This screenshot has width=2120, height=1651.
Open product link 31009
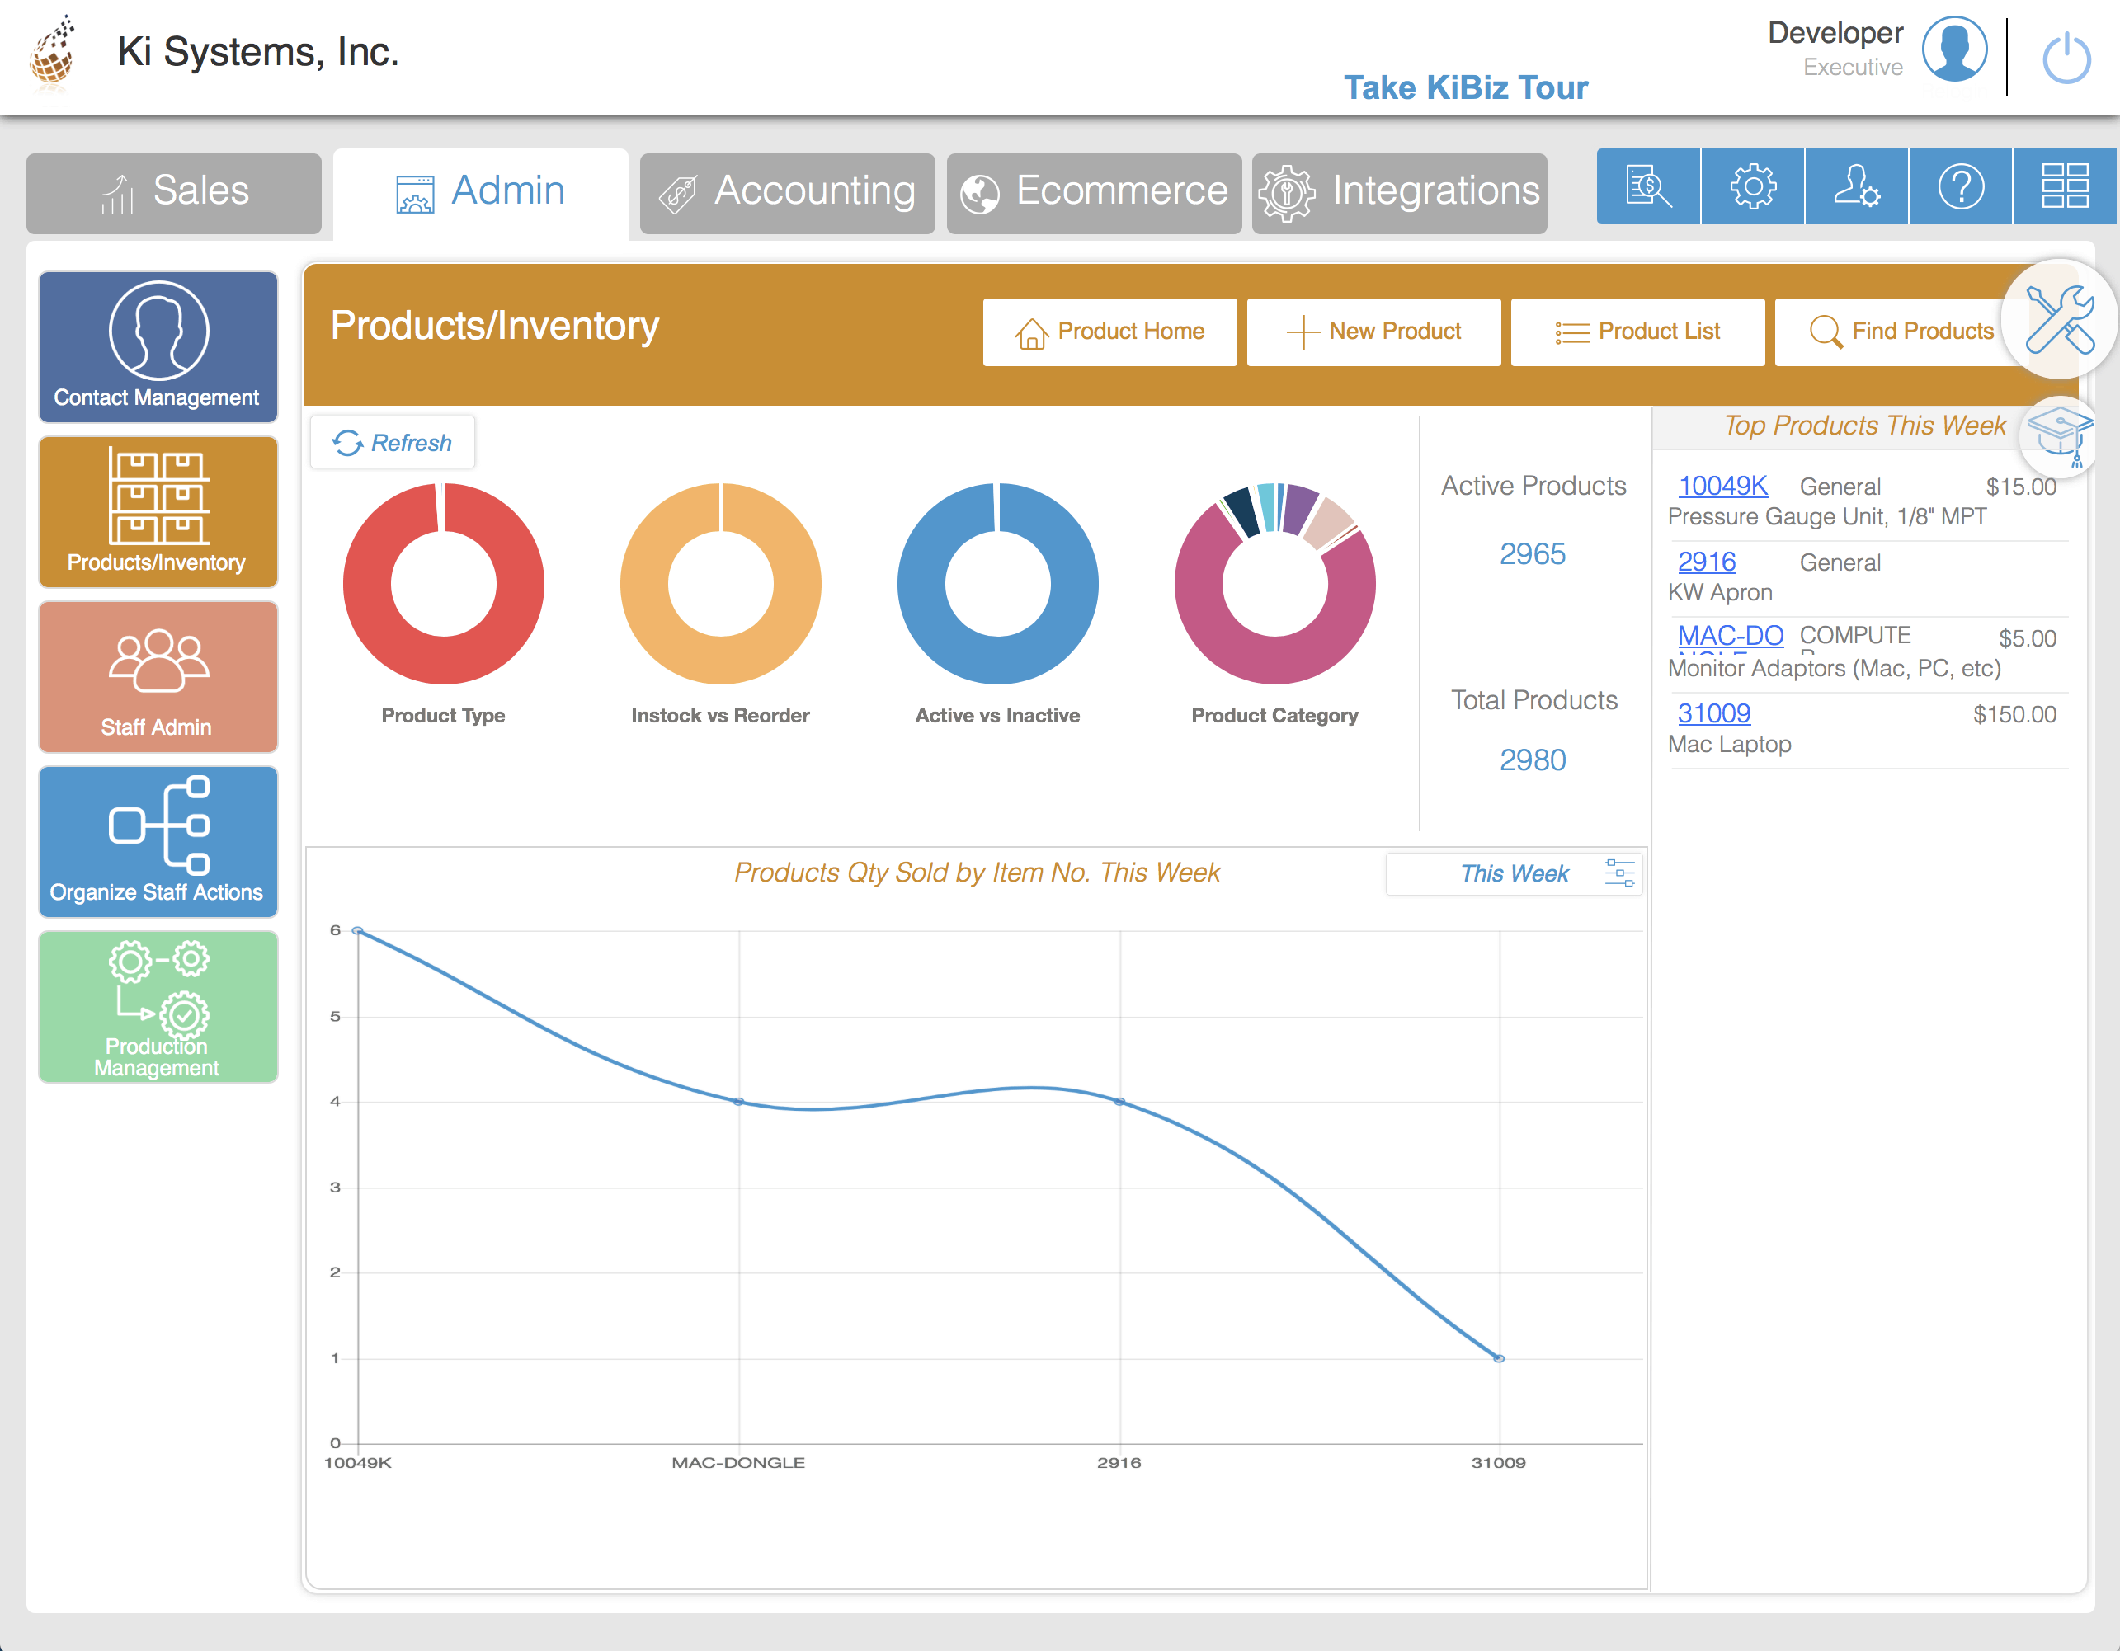pyautogui.click(x=1714, y=713)
